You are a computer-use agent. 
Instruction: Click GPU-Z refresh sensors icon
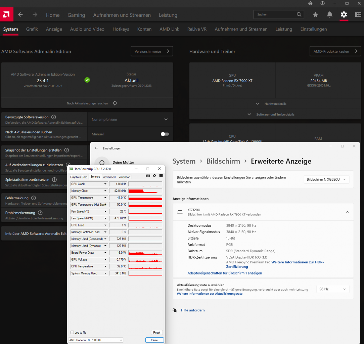pyautogui.click(x=154, y=176)
